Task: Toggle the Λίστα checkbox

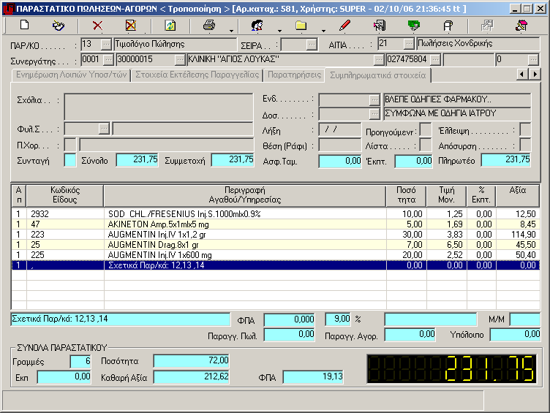Action: click(x=426, y=145)
